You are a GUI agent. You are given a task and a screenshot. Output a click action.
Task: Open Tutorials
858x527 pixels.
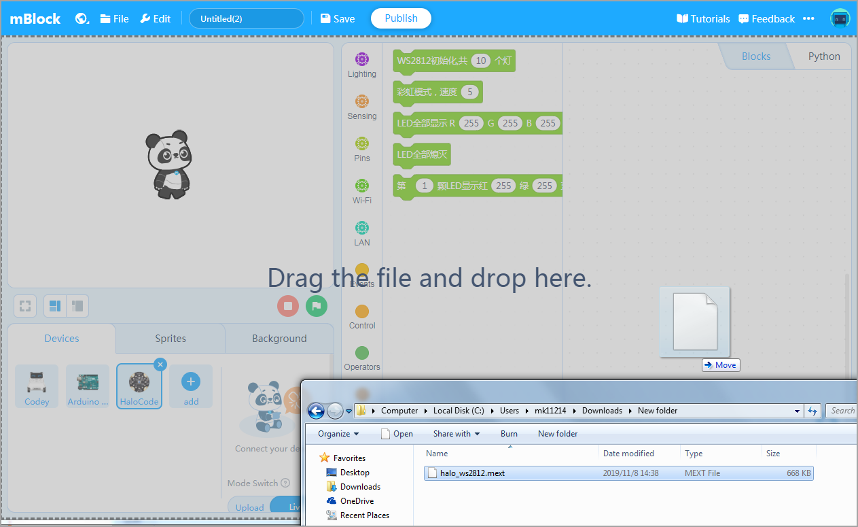(x=703, y=18)
